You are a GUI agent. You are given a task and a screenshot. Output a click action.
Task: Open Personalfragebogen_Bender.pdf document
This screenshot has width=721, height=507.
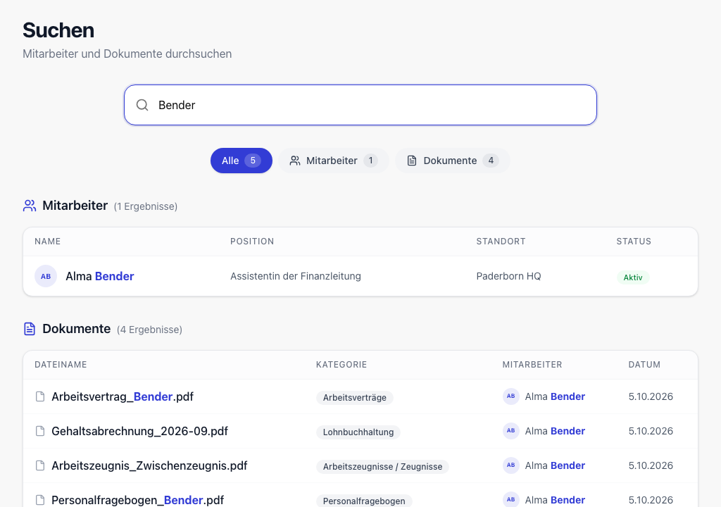tap(137, 500)
